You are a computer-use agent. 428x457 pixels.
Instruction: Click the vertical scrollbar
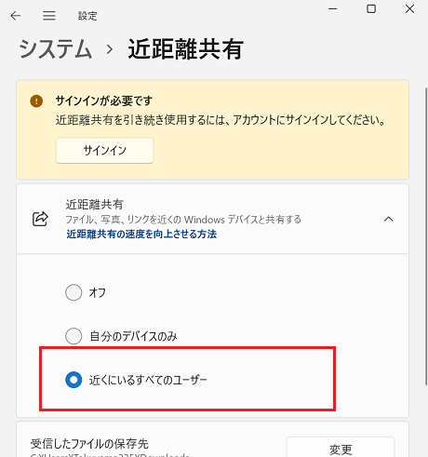[x=426, y=235]
